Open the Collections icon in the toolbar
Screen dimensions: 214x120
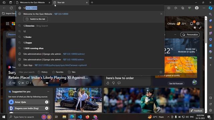pos(183,8)
